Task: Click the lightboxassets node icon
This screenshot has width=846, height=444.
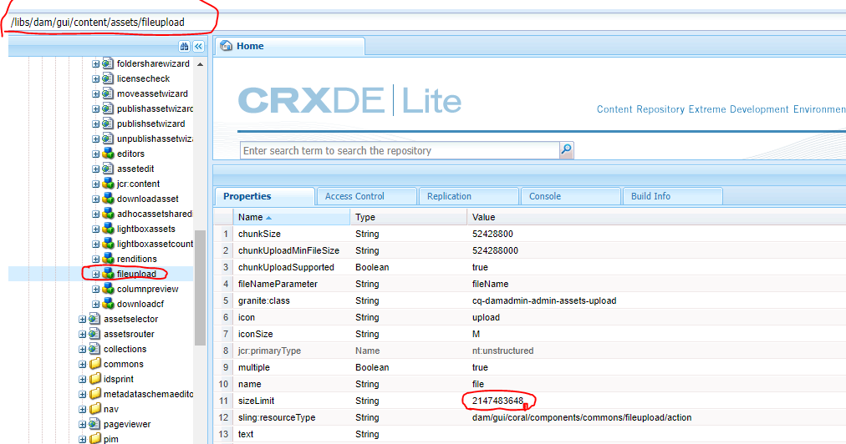Action: 108,229
